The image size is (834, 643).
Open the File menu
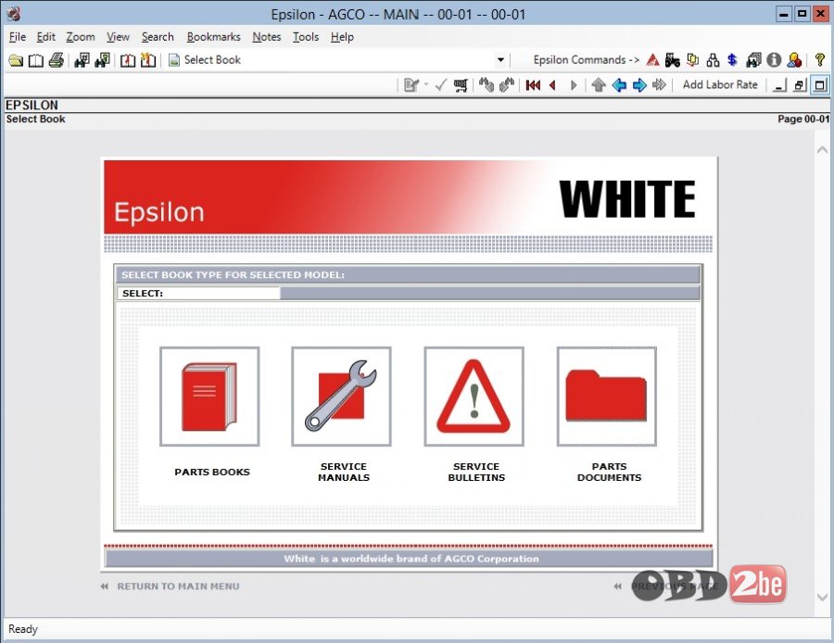pos(18,37)
